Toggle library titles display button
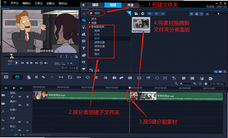228x138 pixels. (191, 14)
